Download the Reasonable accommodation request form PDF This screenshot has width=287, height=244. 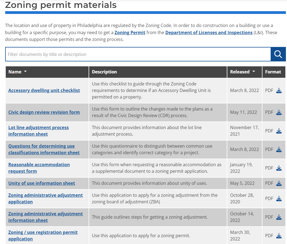(279, 168)
